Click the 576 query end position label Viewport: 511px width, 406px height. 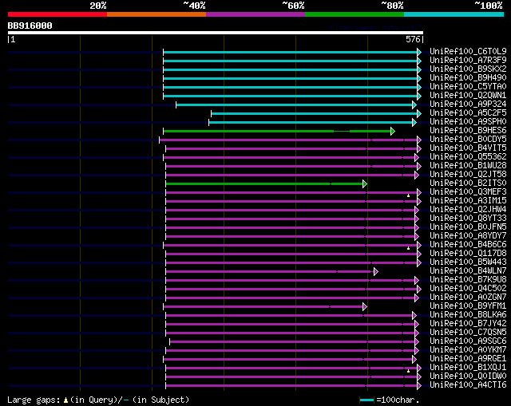pyautogui.click(x=413, y=39)
